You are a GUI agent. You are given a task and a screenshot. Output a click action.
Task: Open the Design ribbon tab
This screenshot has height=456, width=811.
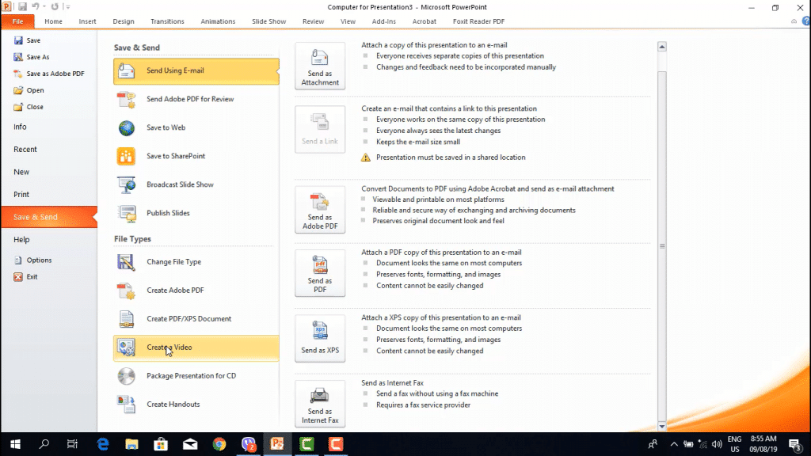(x=124, y=21)
